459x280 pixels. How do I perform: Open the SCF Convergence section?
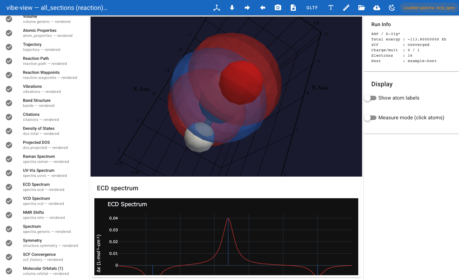tap(45, 257)
